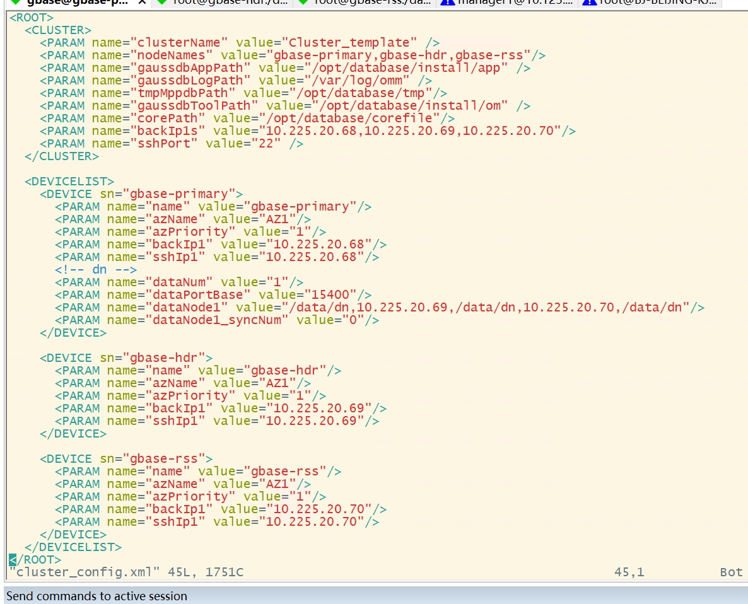Click the dataNode1_syncNum value "0"
748x604 pixels.
(x=353, y=320)
